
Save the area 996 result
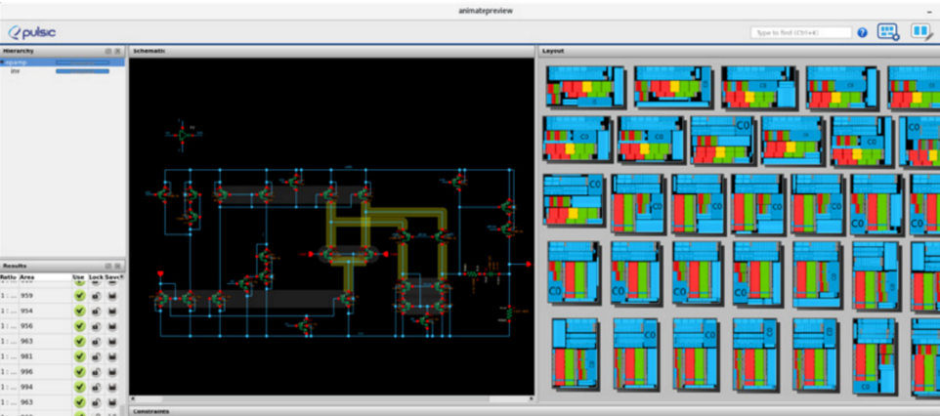[111, 372]
